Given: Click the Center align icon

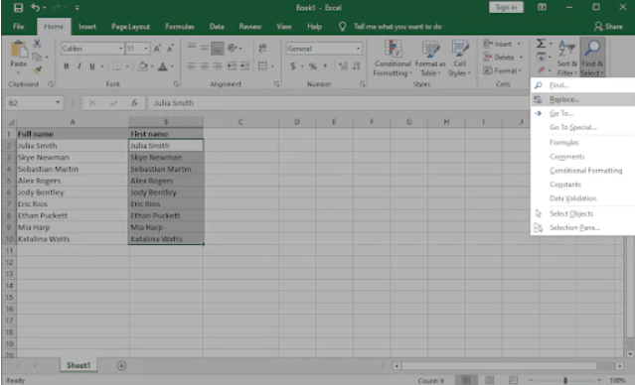Looking at the screenshot, I should click(205, 65).
